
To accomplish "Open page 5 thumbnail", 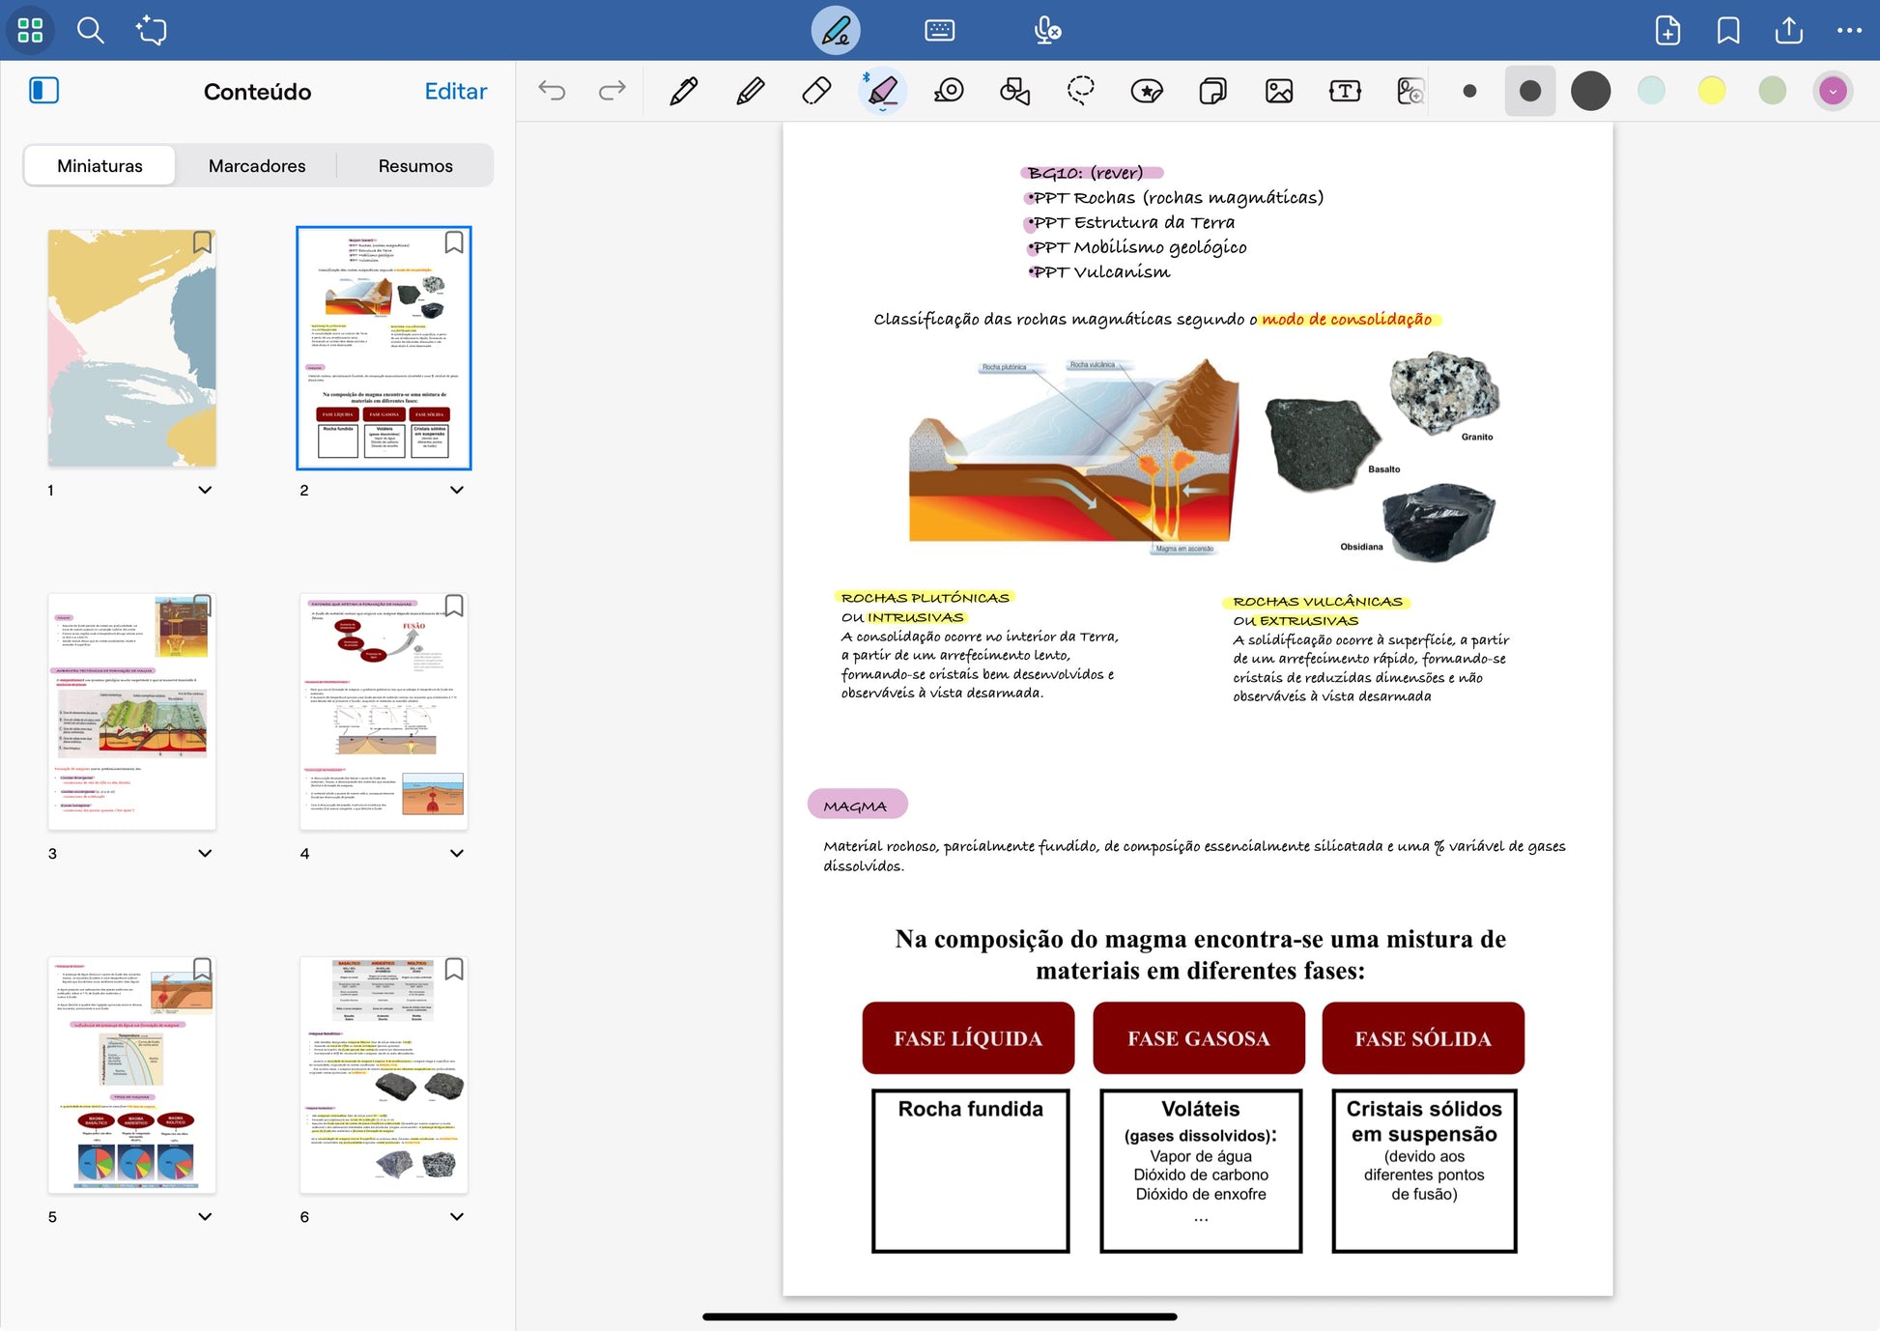I will pos(132,1074).
